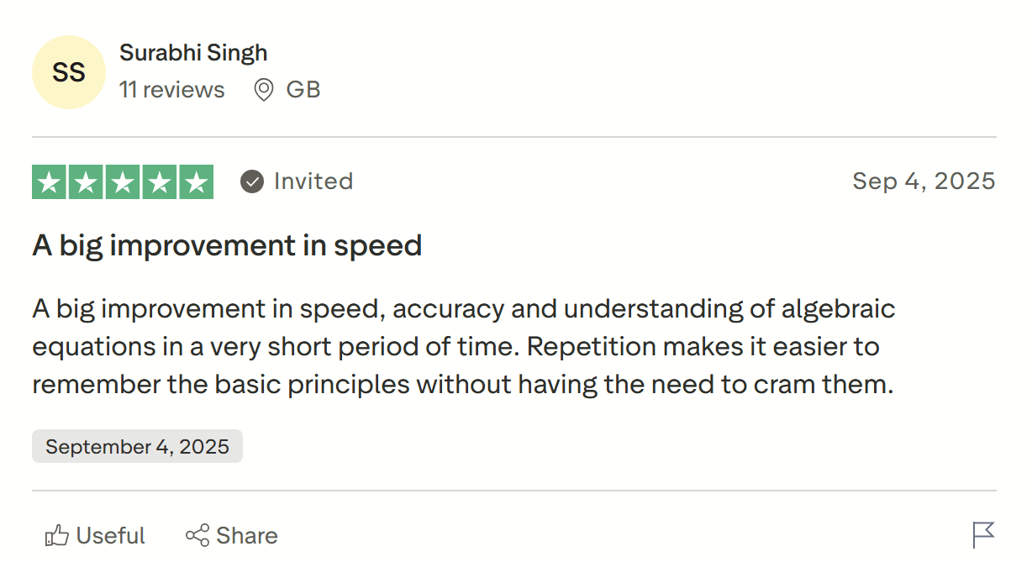The image size is (1032, 562).
Task: Click the third green rating star
Action: 123,182
